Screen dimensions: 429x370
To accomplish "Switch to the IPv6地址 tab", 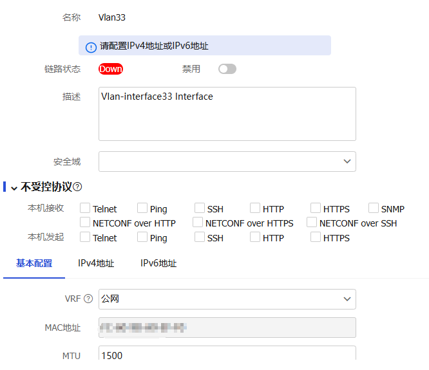I will 158,263.
